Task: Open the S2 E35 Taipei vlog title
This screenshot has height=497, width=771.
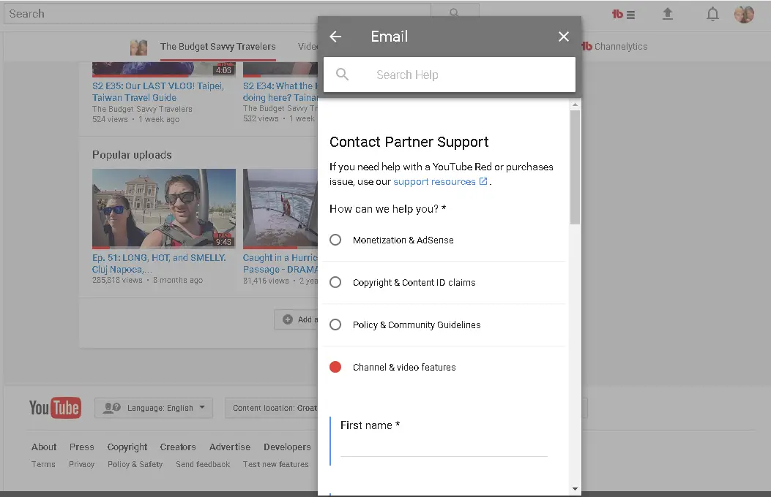Action: click(158, 92)
